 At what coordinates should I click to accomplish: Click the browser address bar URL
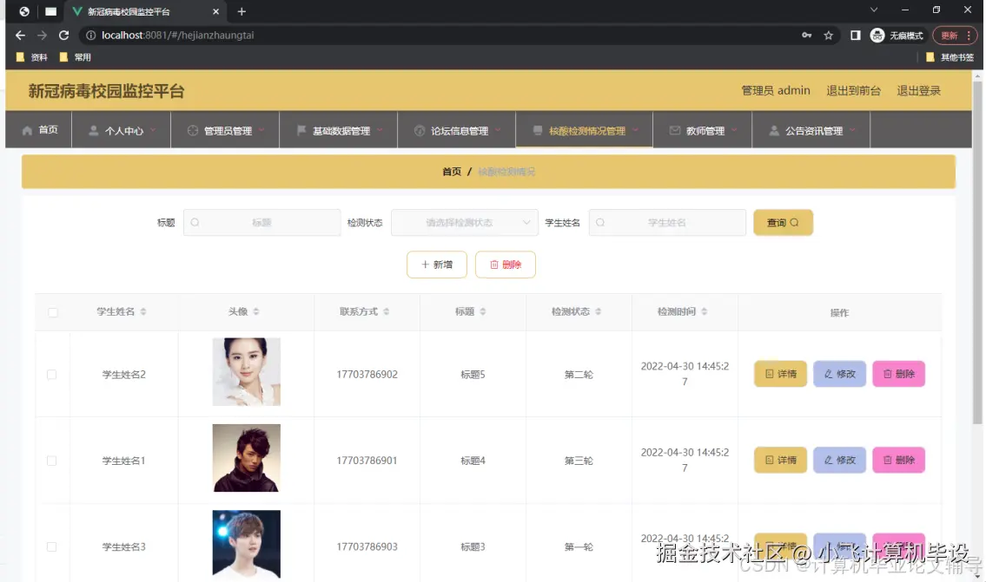click(178, 36)
